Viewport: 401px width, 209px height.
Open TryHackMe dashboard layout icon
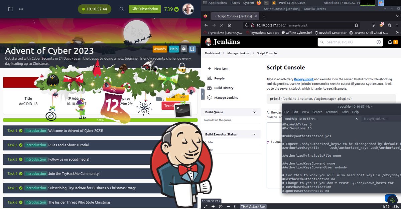[x=11, y=9]
